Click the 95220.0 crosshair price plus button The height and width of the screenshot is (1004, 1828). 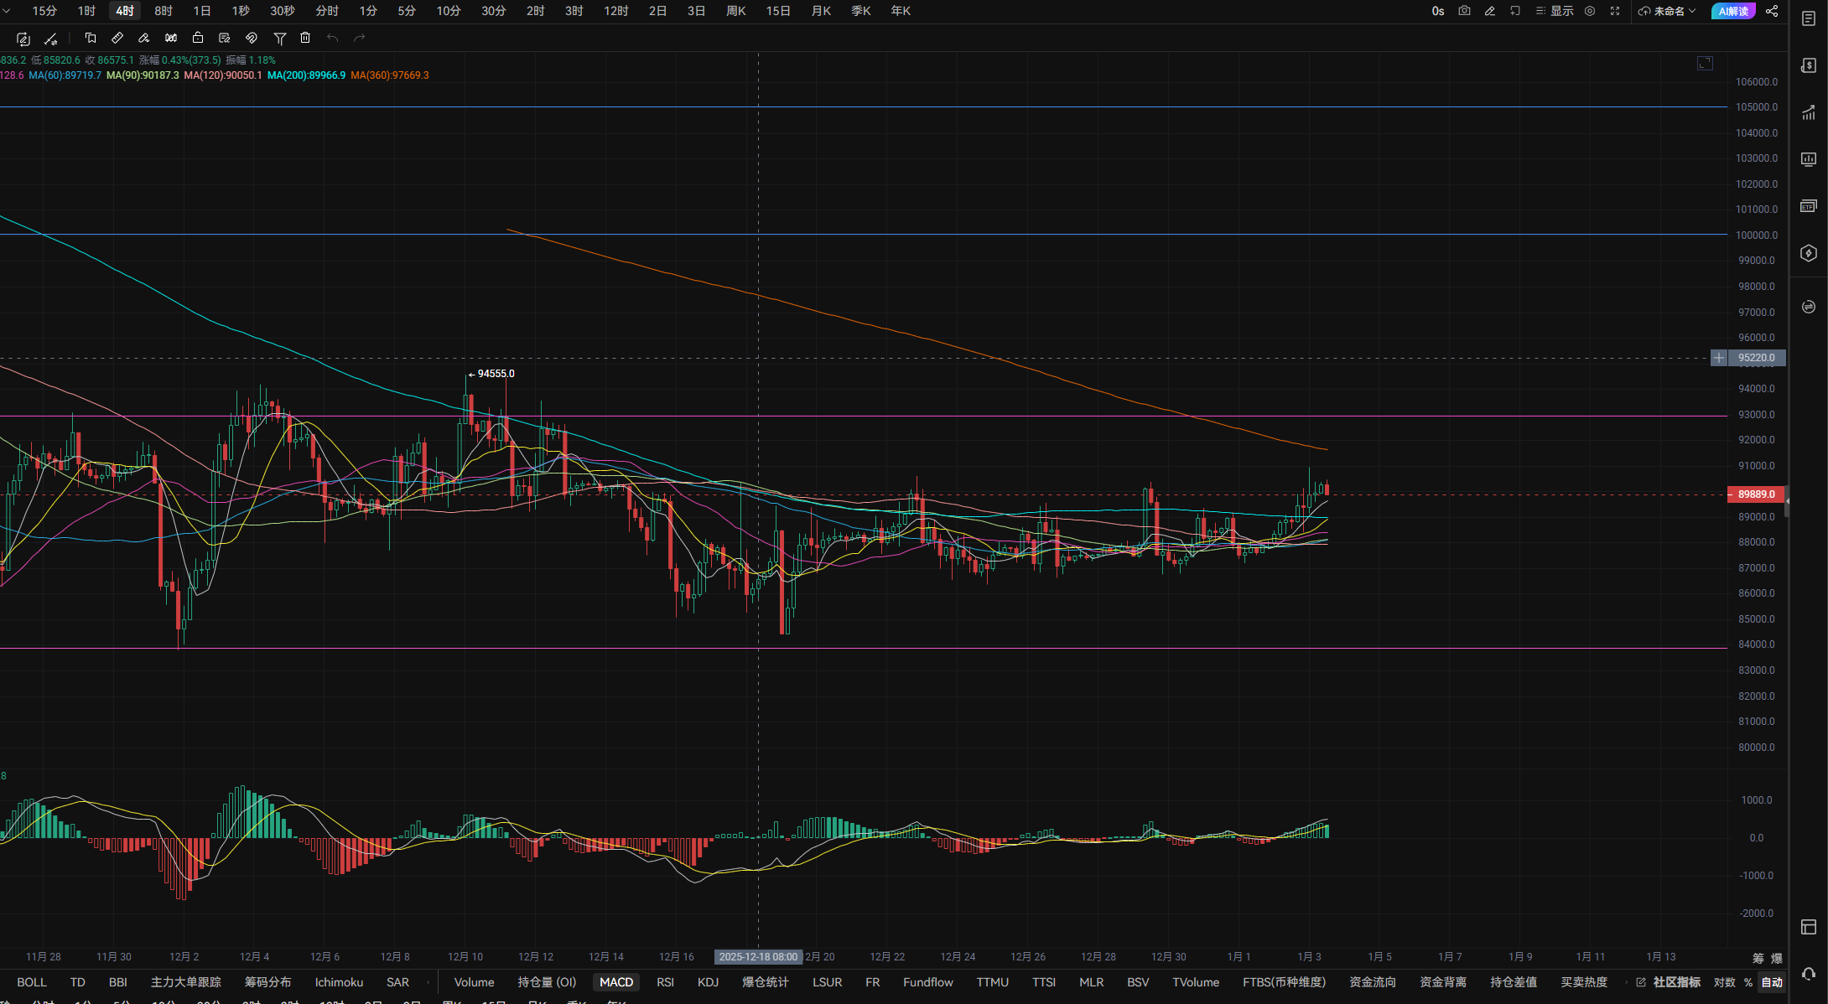tap(1719, 358)
